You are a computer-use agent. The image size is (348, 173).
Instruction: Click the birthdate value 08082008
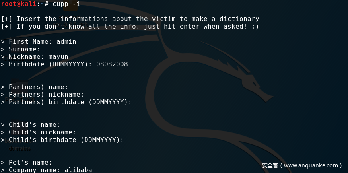click(x=112, y=64)
